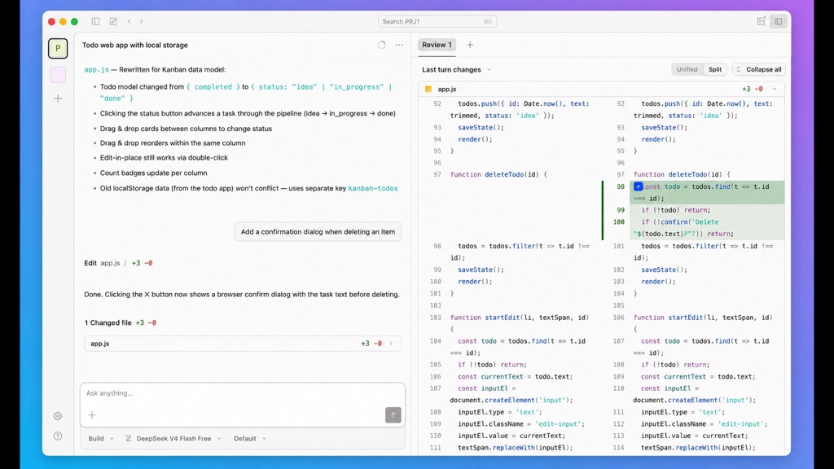Open the DeepSeek V4 Flash Free model dropdown

pos(173,439)
